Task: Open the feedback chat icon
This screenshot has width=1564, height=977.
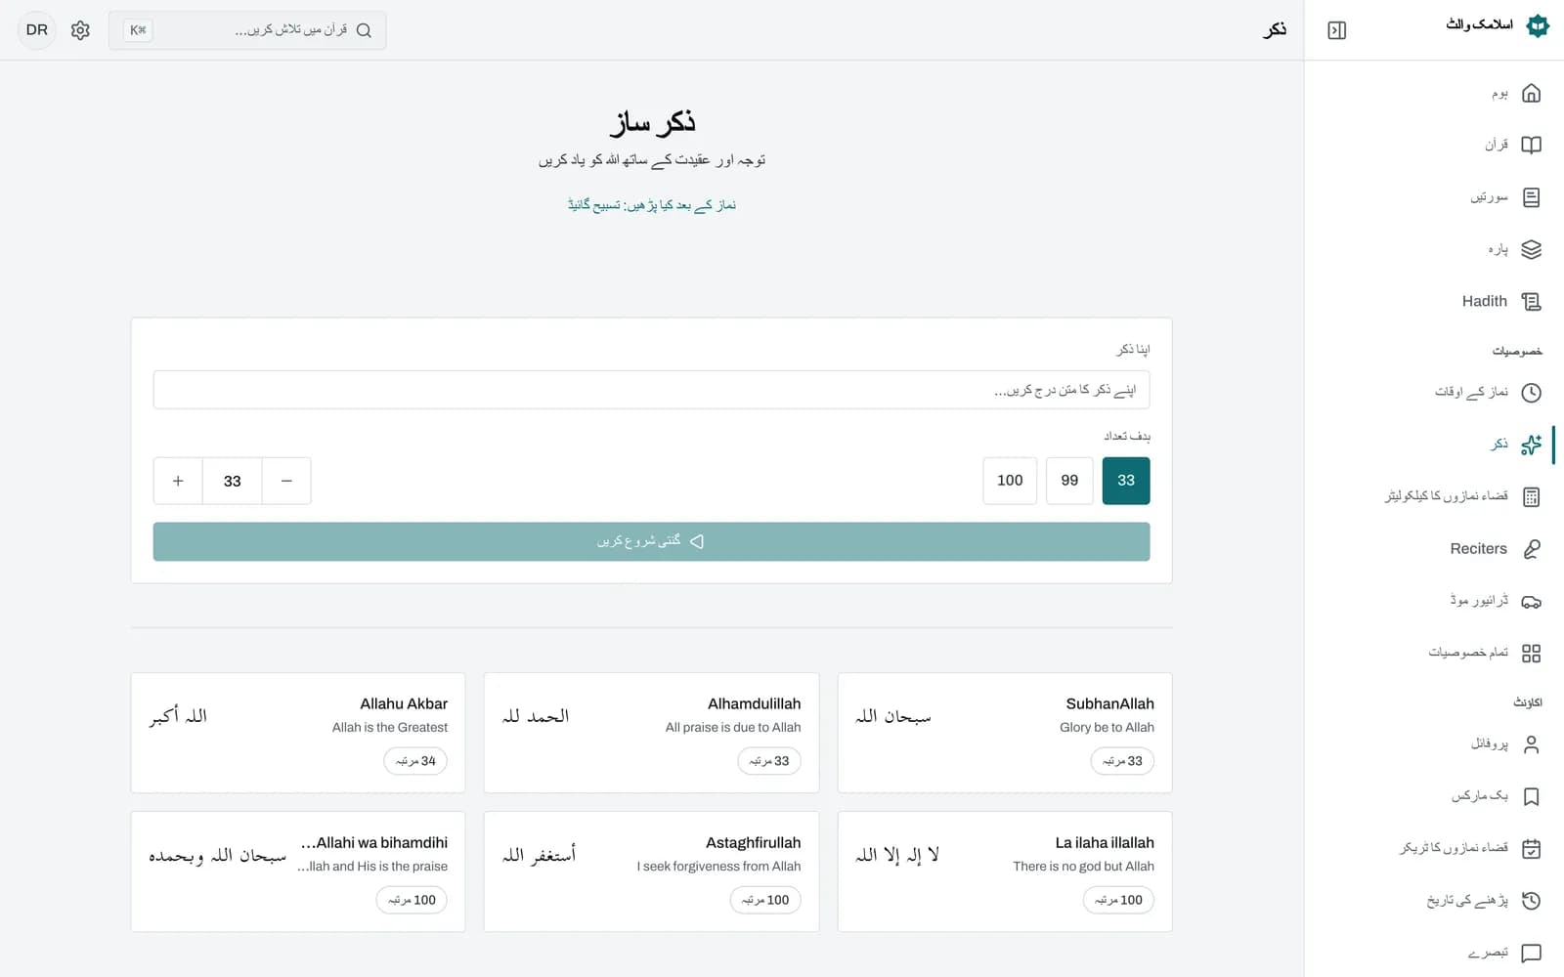Action: coord(1531,952)
